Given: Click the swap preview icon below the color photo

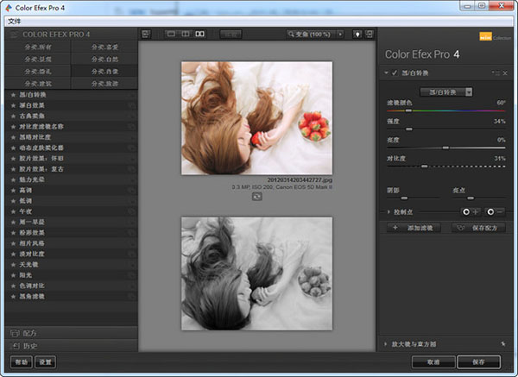Looking at the screenshot, I should [256, 197].
